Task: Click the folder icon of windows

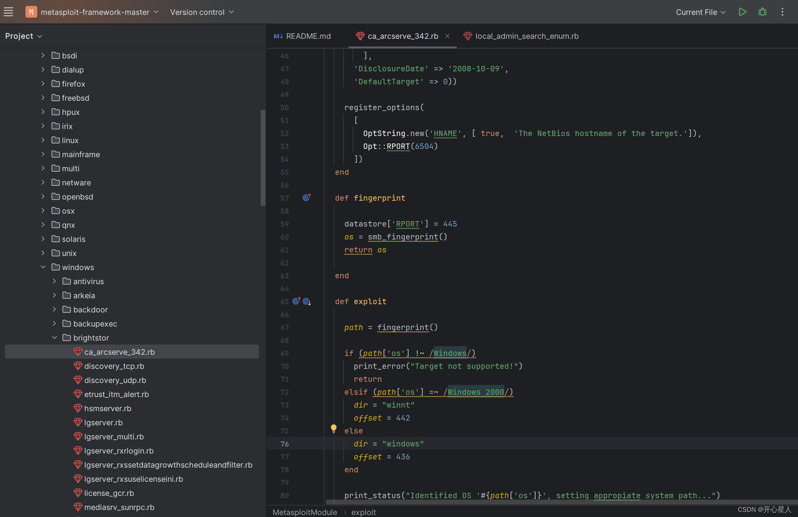Action: point(56,267)
